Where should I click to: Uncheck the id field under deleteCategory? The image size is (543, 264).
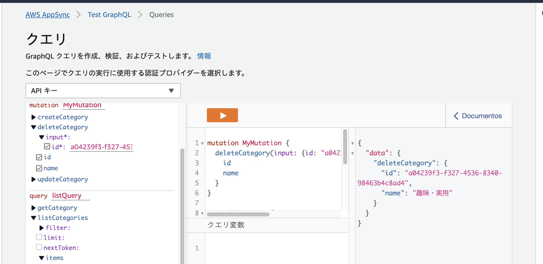(x=39, y=157)
